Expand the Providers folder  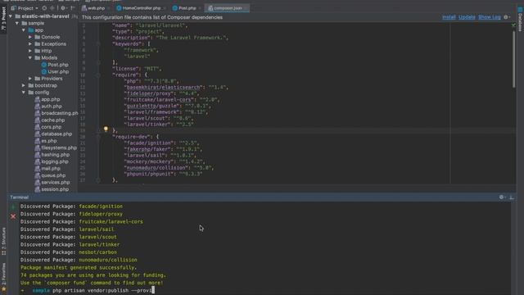(30, 79)
